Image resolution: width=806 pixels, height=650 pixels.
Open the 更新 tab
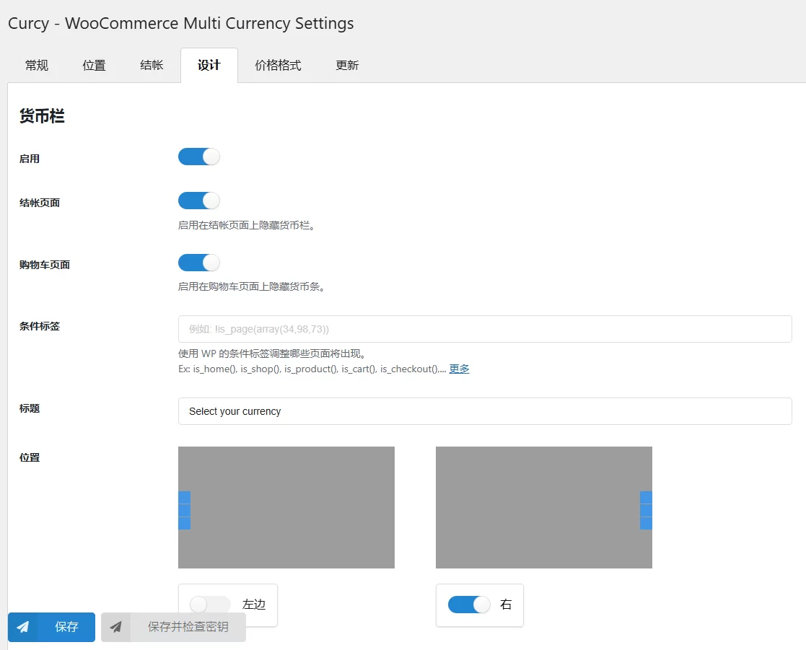[x=347, y=65]
